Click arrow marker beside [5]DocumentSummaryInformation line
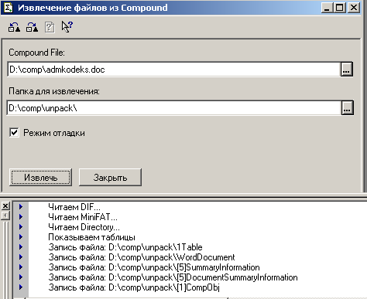 tap(21, 277)
